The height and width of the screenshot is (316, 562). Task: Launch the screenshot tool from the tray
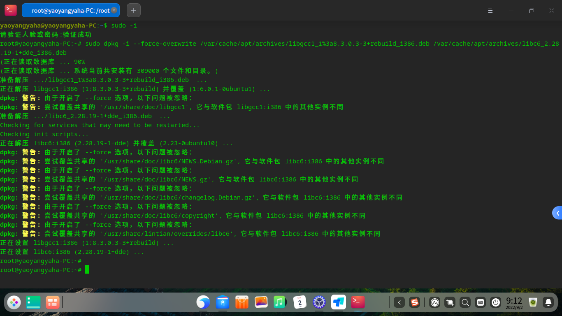point(450,302)
